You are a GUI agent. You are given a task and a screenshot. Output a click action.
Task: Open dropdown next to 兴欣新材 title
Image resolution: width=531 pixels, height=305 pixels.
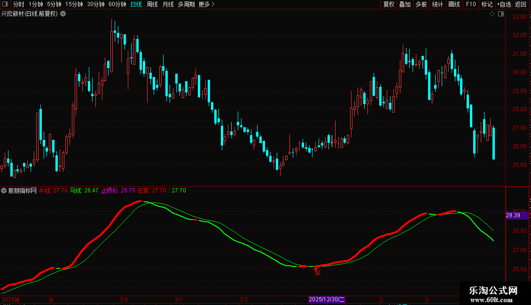coord(63,14)
